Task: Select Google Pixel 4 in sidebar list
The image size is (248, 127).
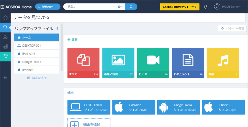Action: coord(37,62)
